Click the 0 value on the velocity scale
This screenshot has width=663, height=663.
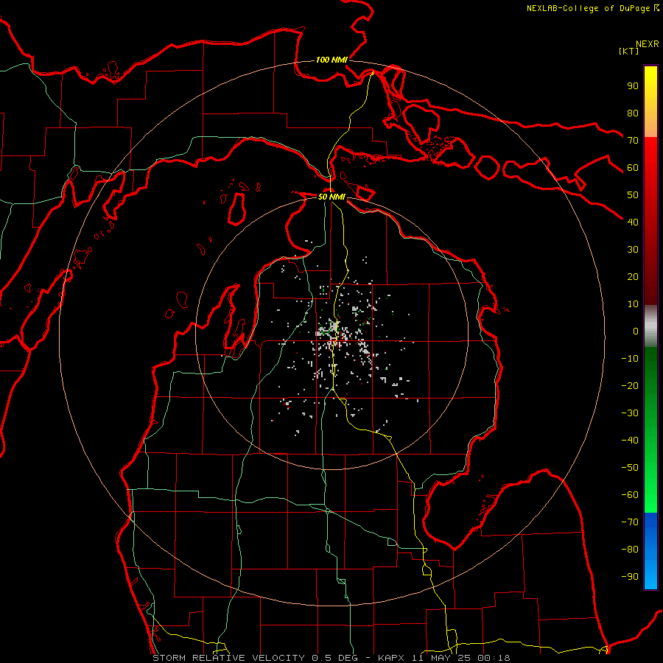pos(636,331)
